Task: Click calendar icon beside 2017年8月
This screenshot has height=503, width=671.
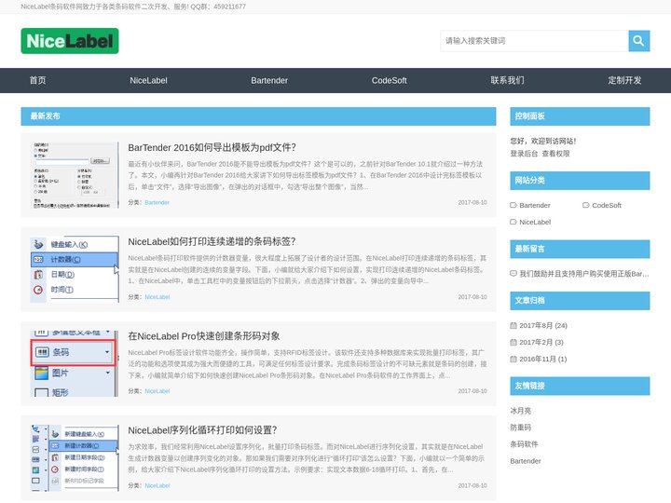Action: click(x=514, y=325)
